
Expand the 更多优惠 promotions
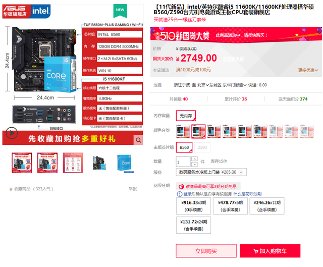coord(308,70)
